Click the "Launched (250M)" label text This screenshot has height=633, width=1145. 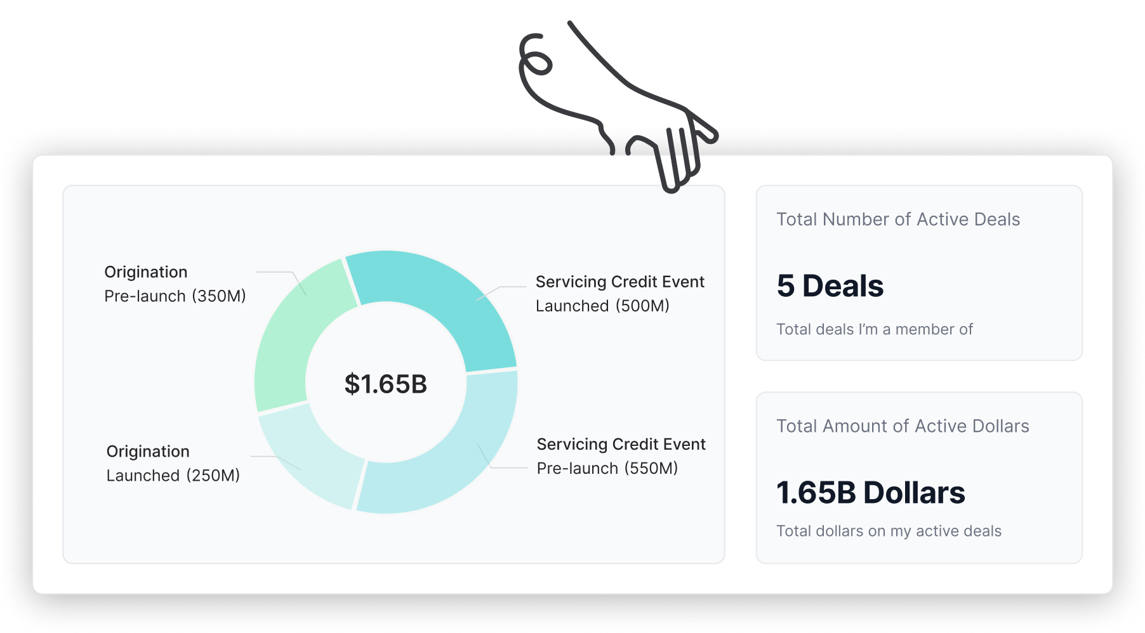[x=173, y=476]
